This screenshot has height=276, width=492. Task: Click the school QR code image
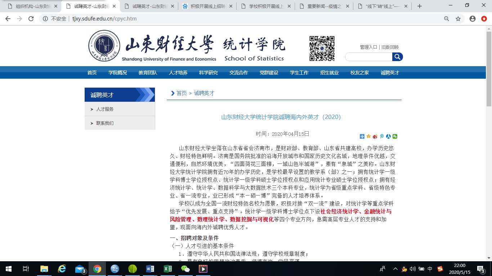pos(322,49)
